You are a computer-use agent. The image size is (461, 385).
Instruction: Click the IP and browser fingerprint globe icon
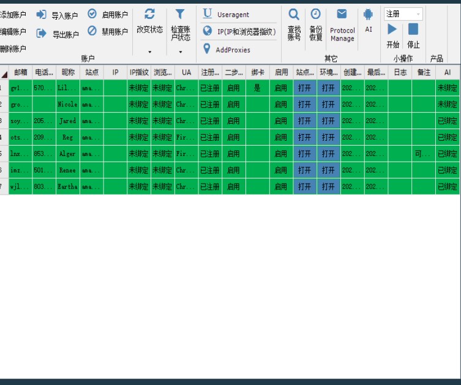point(208,31)
